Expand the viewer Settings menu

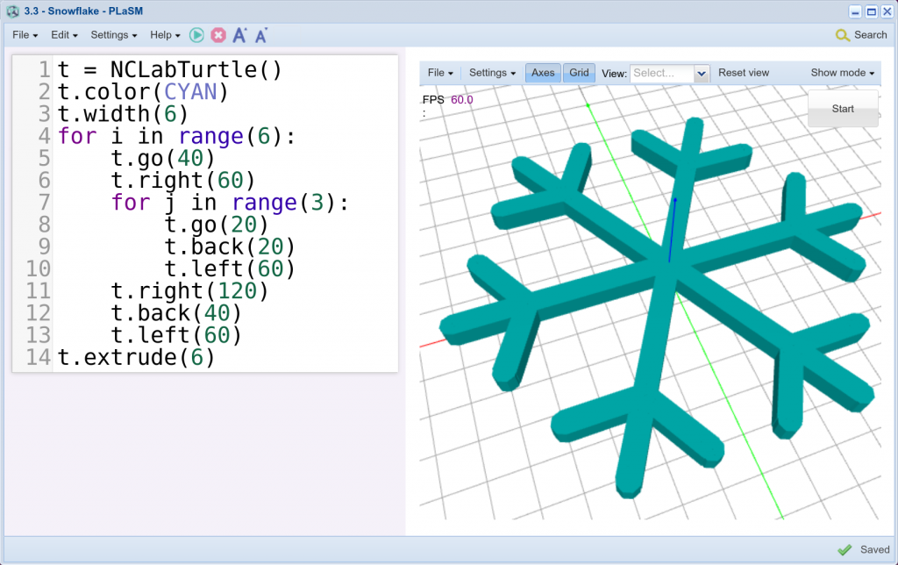[x=492, y=73]
